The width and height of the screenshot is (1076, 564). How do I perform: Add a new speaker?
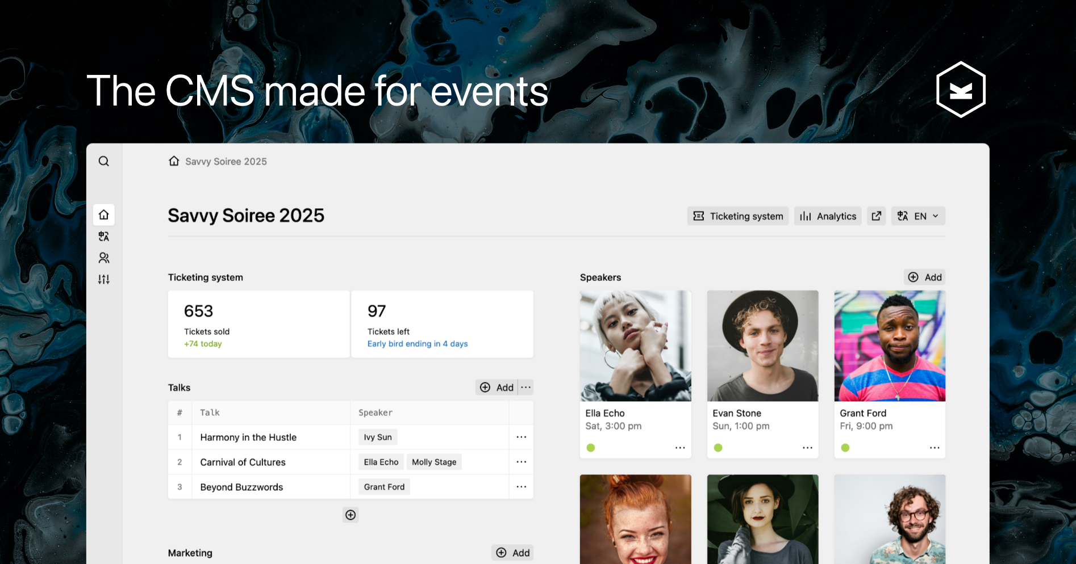[924, 277]
